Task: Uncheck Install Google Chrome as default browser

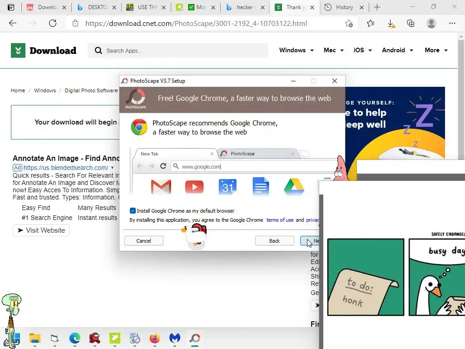Action: 133,211
